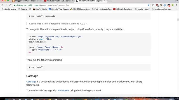
Task: Close the Blogger swifttuts tab
Action: coord(41,1)
